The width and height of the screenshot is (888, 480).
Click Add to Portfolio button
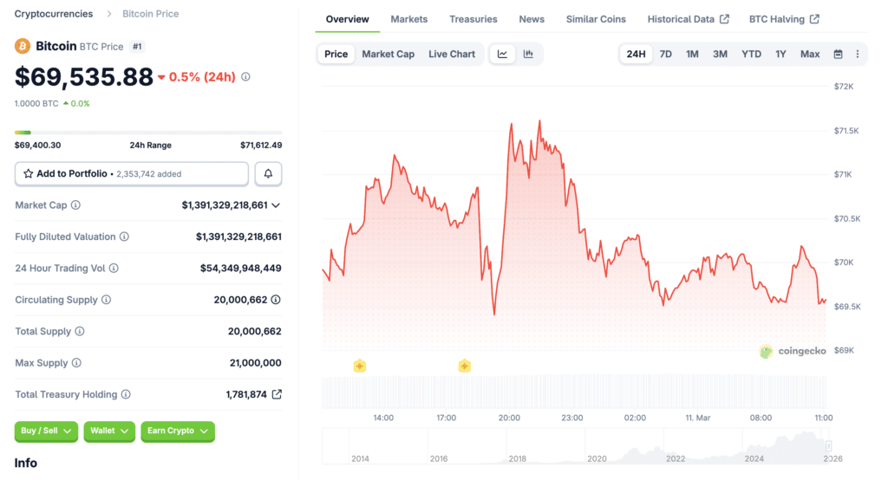(x=131, y=174)
